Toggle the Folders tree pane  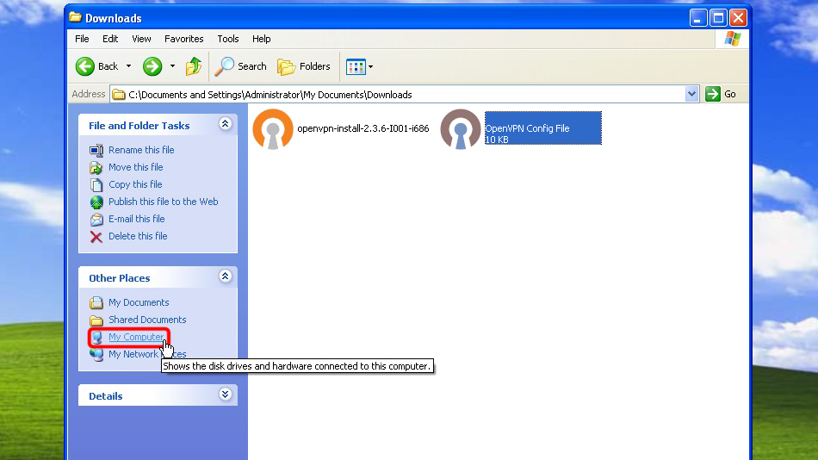point(304,66)
